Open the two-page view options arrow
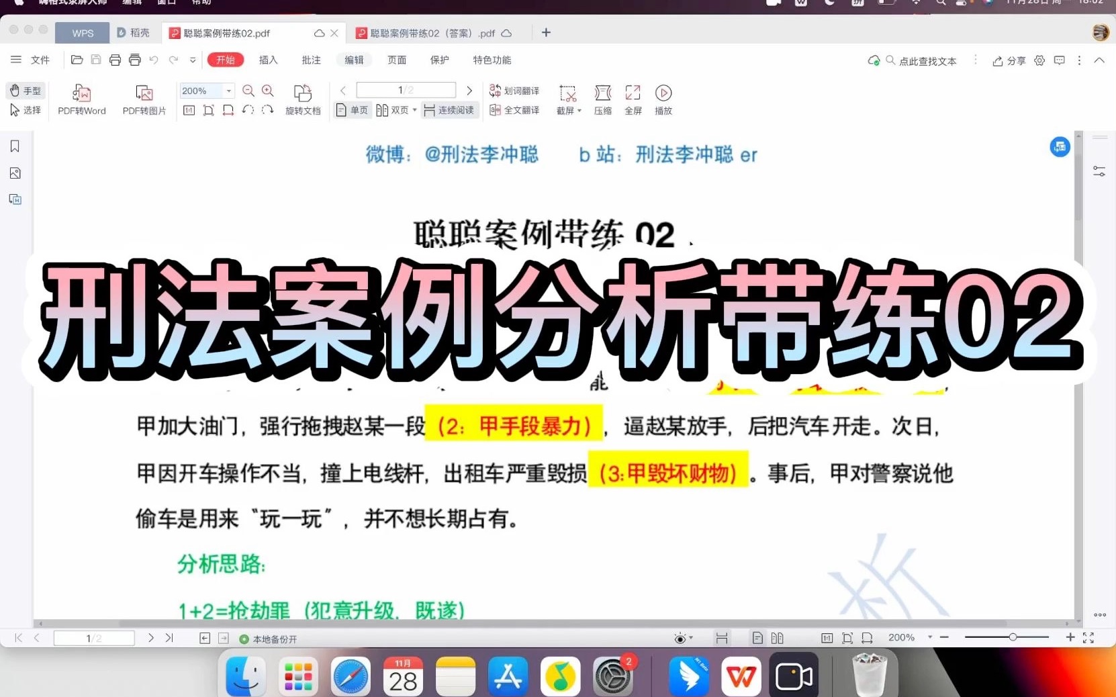This screenshot has height=697, width=1116. pyautogui.click(x=414, y=110)
